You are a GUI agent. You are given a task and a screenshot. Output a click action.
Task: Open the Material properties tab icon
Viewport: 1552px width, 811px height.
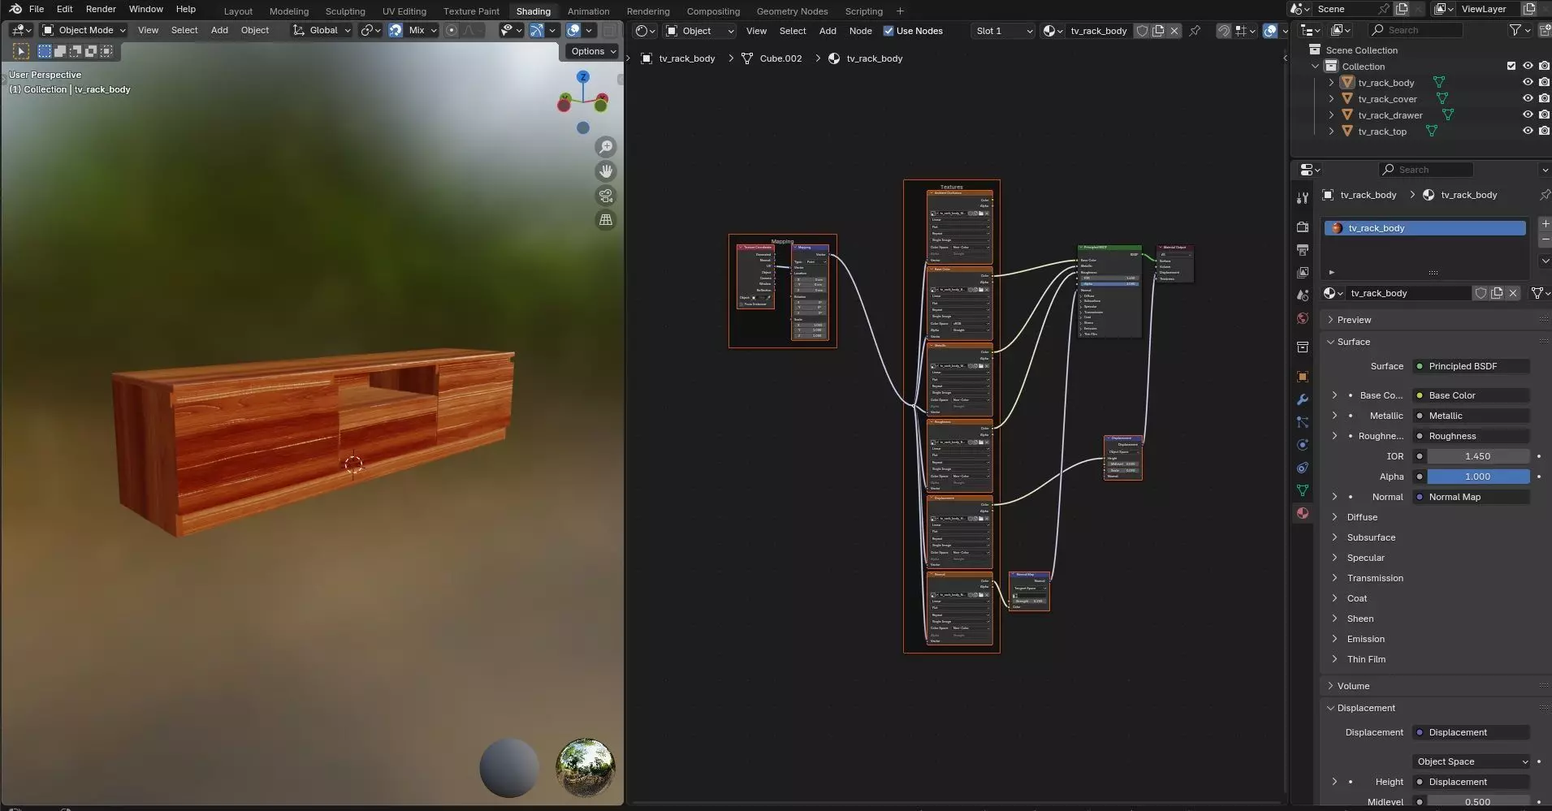pos(1303,513)
